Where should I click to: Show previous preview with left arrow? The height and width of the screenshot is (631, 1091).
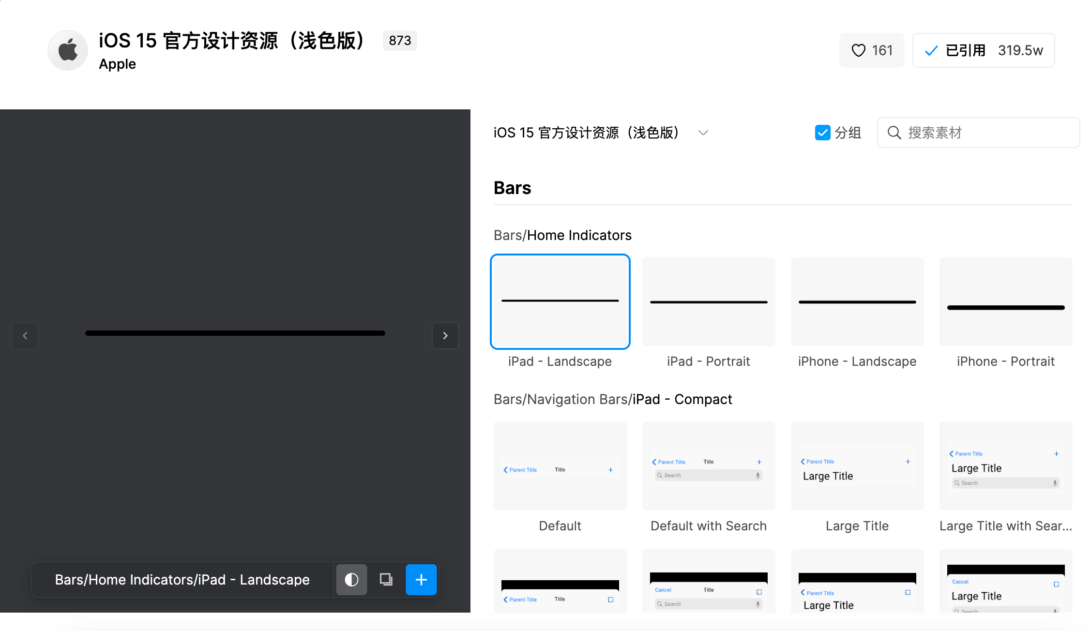click(x=25, y=335)
